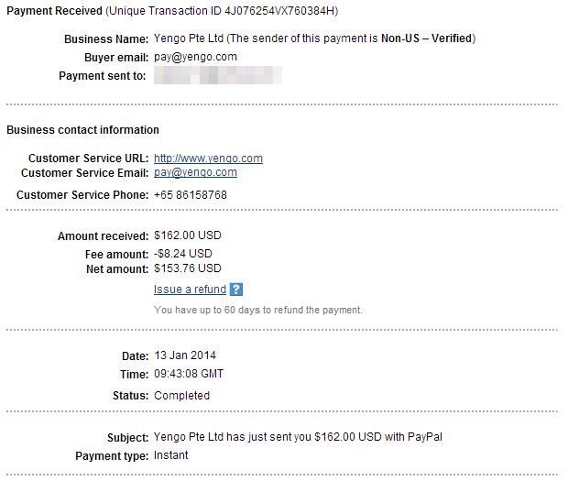Image resolution: width=568 pixels, height=481 pixels.
Task: Click the Completed status text
Action: (x=181, y=395)
